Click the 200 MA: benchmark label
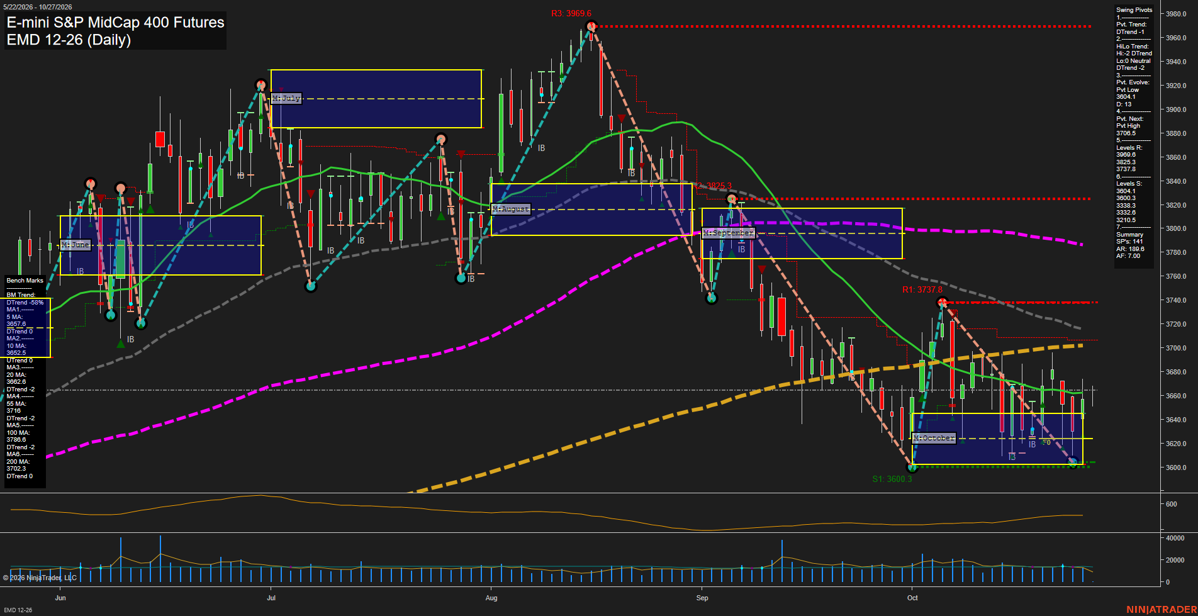 18,462
